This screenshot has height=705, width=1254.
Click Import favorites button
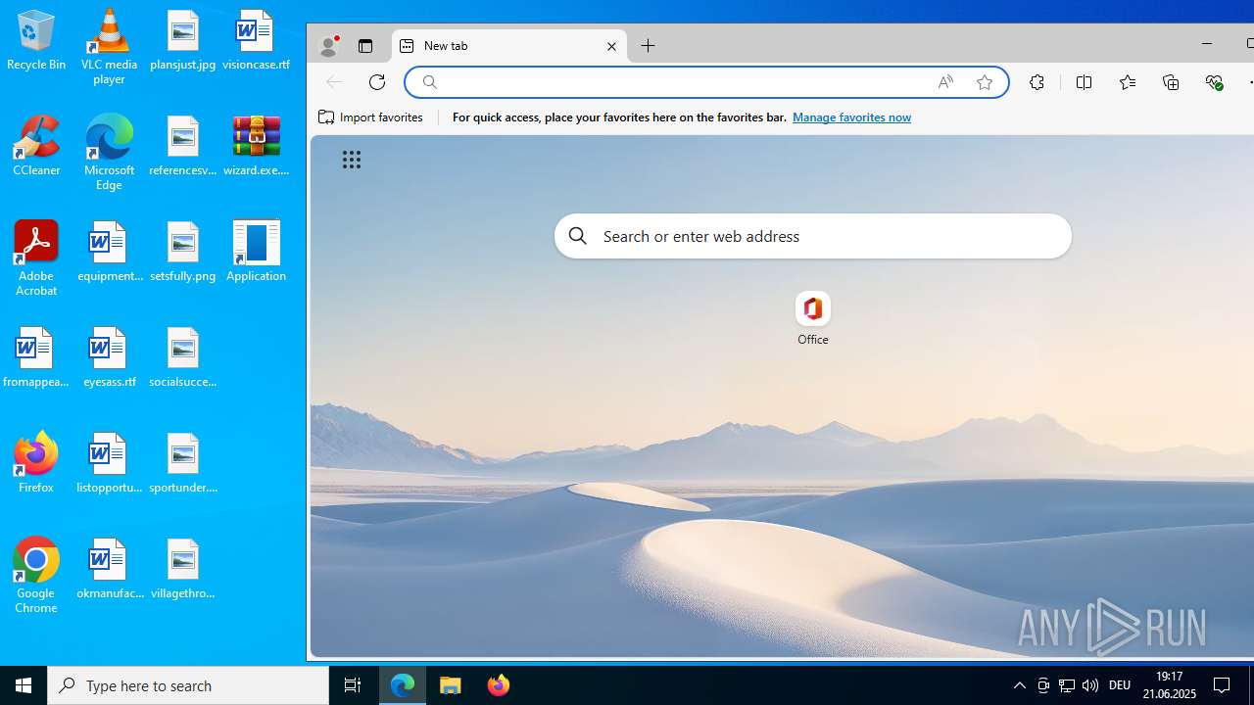click(371, 117)
